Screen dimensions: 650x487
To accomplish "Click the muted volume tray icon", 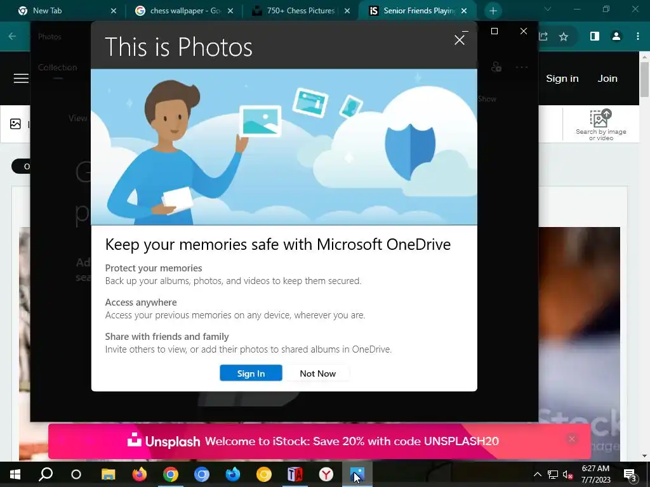I will pos(567,474).
